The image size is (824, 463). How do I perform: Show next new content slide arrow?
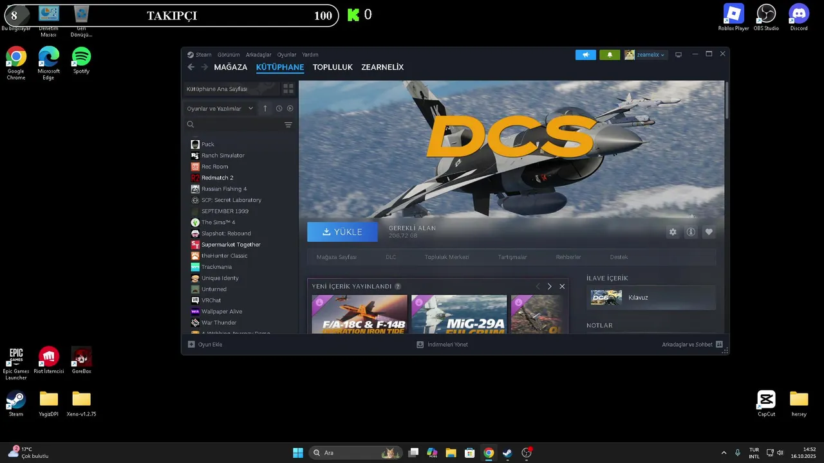point(549,286)
